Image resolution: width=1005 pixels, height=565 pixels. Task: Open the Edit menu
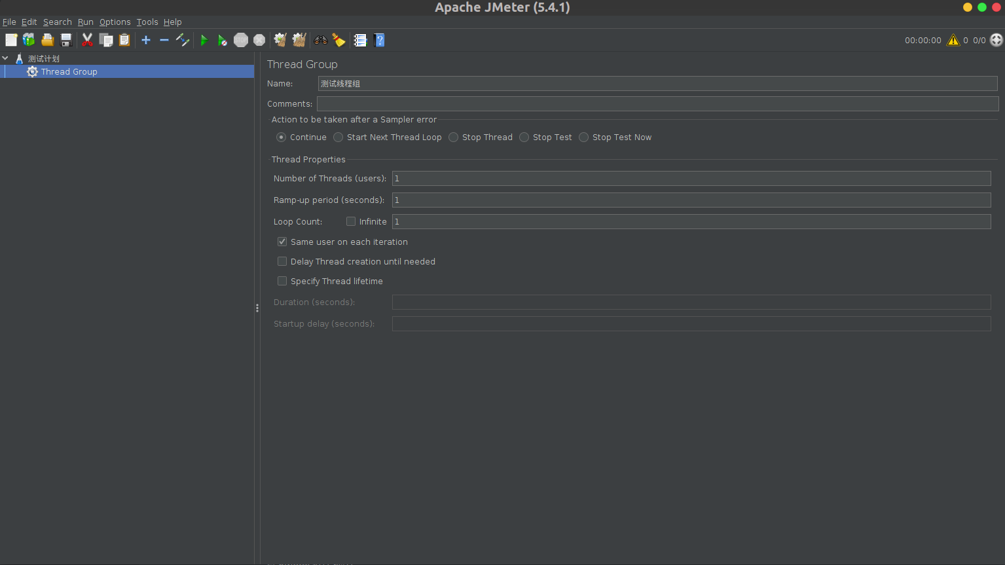point(29,22)
